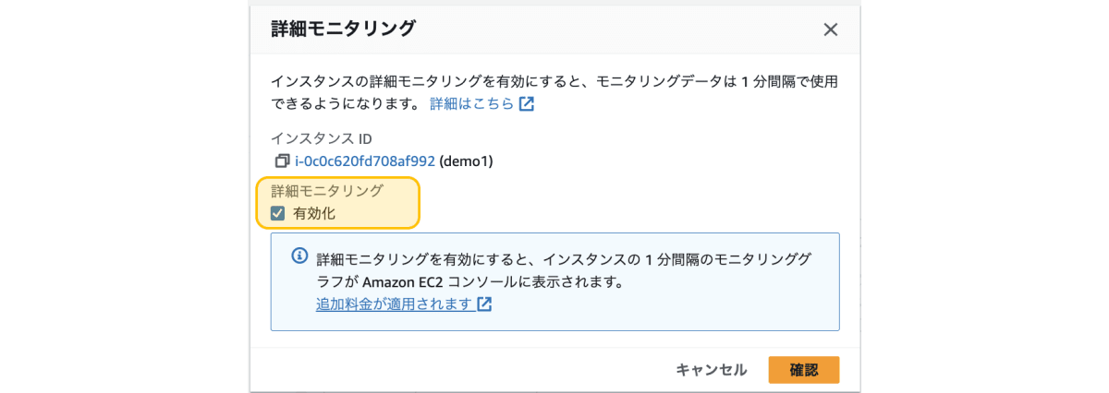
Task: Follow the 追加料金が適用されます link
Action: [395, 304]
